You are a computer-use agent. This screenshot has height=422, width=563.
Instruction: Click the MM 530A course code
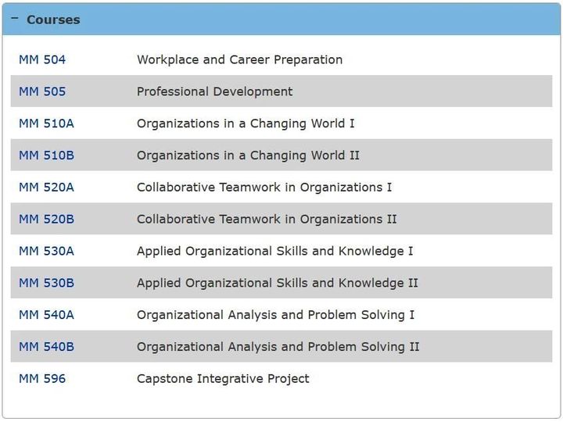click(46, 251)
